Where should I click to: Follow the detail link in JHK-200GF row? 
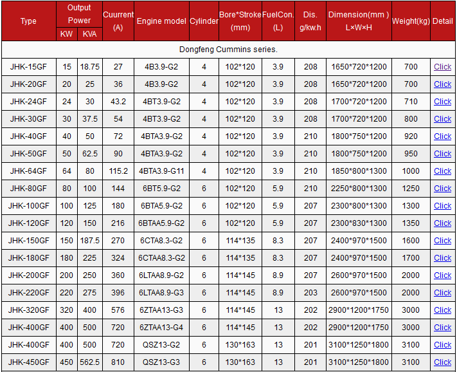click(x=442, y=275)
